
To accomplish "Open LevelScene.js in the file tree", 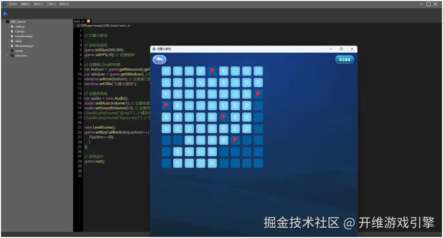I will pos(24,36).
